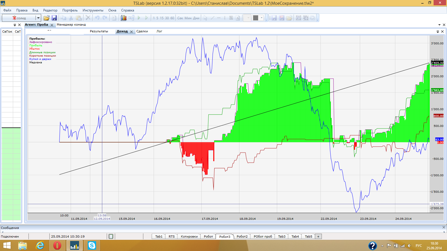Open the Портфель menu
The width and height of the screenshot is (447, 251).
pos(70,10)
